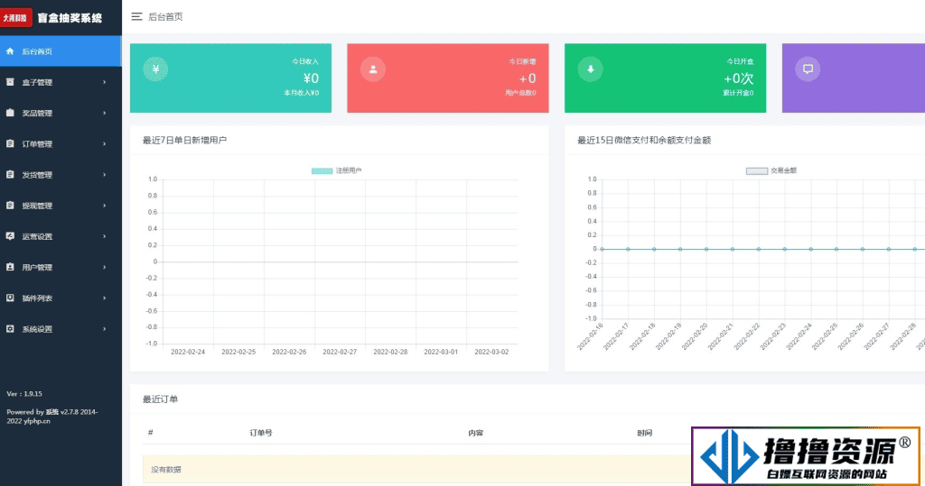Toggle the 注册用户 legend label
The image size is (925, 486).
(x=349, y=170)
